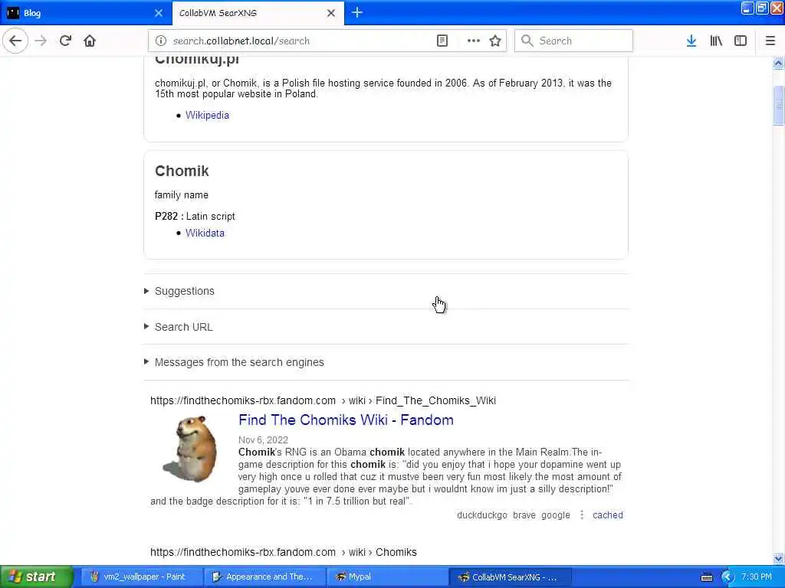The width and height of the screenshot is (785, 588).
Task: Click the 7:30 PM clock
Action: (757, 577)
